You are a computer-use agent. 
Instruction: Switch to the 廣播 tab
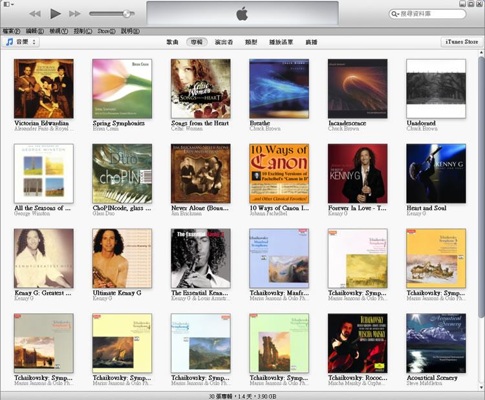click(x=311, y=42)
